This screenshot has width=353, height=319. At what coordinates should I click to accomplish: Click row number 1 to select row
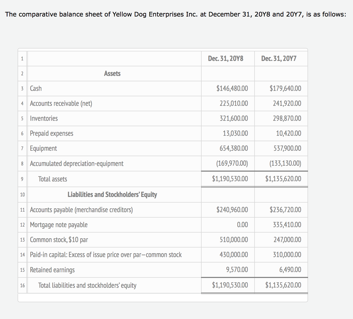coord(22,59)
